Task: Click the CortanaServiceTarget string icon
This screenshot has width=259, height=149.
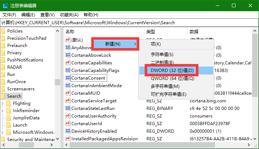Action: click(67, 101)
